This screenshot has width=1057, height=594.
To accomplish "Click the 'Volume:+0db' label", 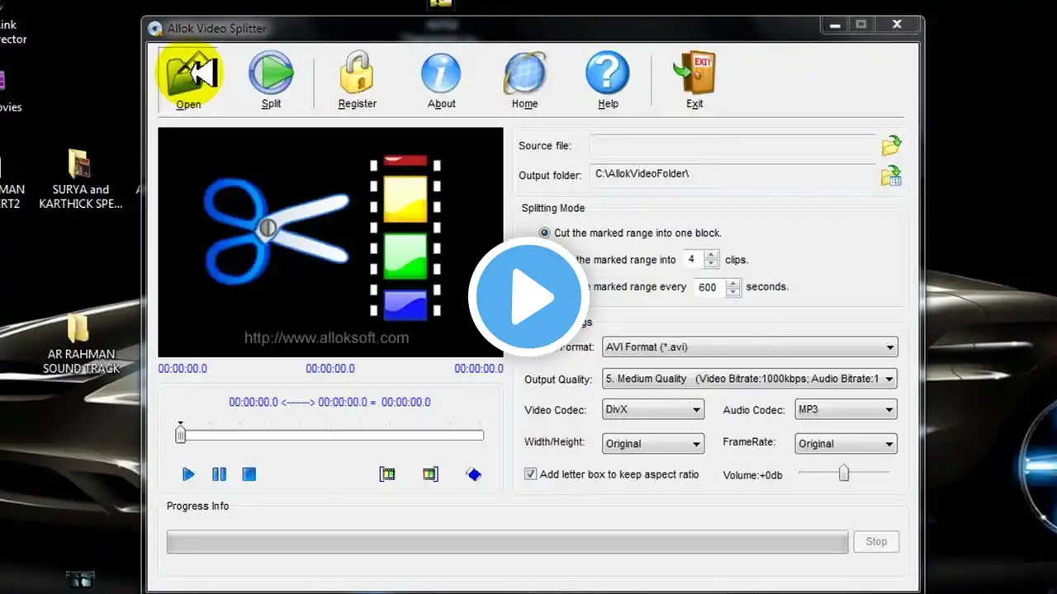I will point(752,475).
